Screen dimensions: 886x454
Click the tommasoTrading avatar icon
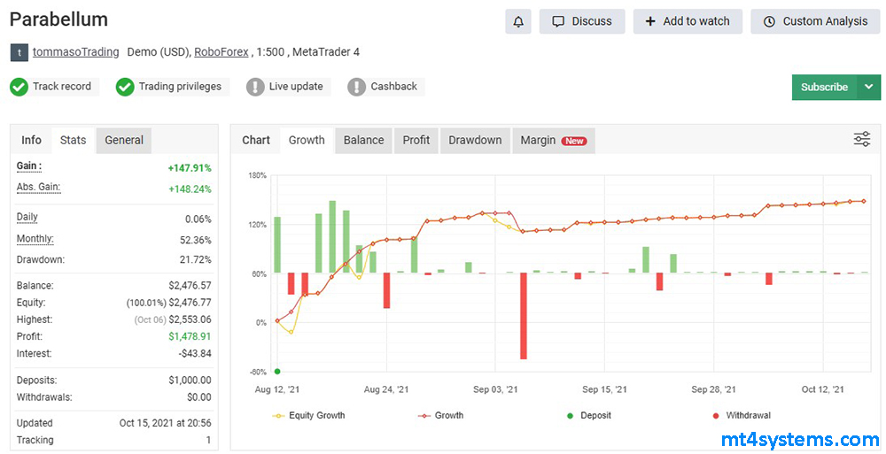click(x=19, y=52)
